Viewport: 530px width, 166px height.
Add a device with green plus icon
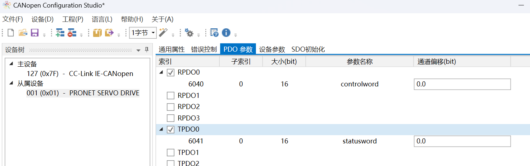point(60,33)
